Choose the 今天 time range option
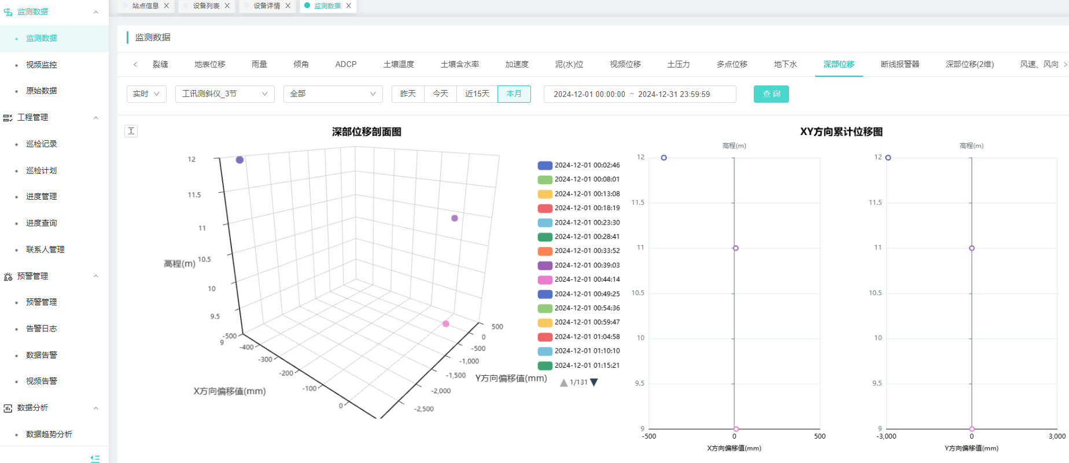Screen dimensions: 1069x463 pyautogui.click(x=440, y=94)
